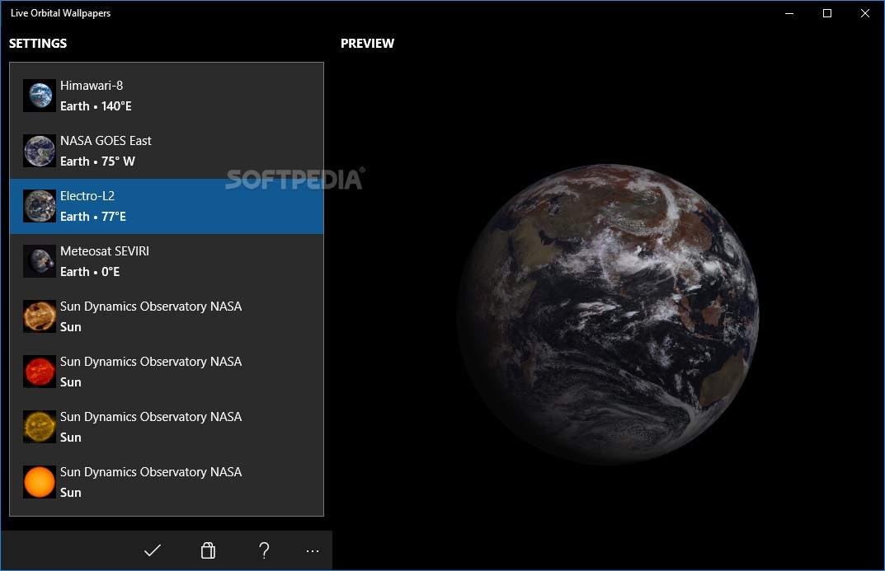Open help via the question mark icon

click(264, 550)
